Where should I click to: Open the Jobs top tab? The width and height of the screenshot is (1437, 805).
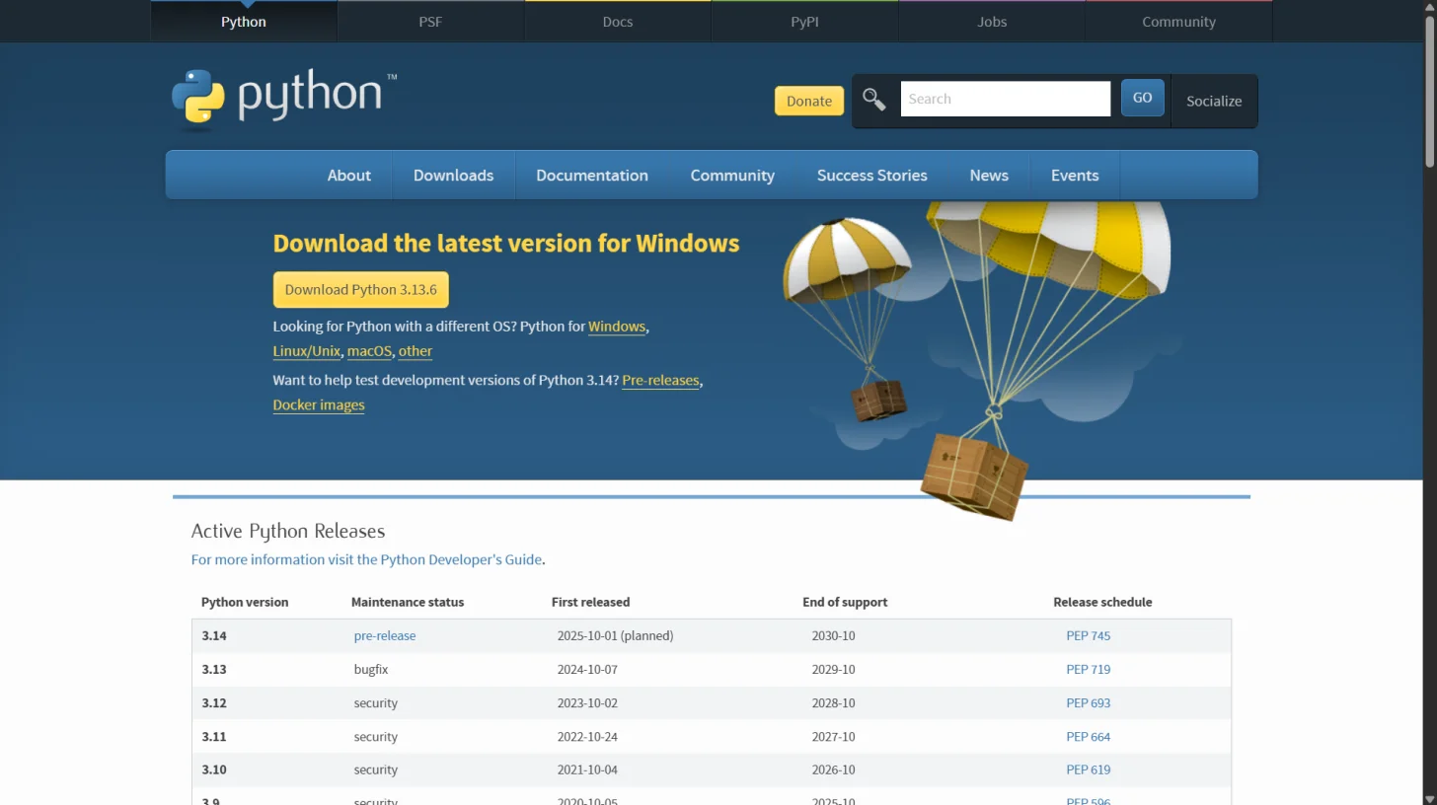[992, 22]
